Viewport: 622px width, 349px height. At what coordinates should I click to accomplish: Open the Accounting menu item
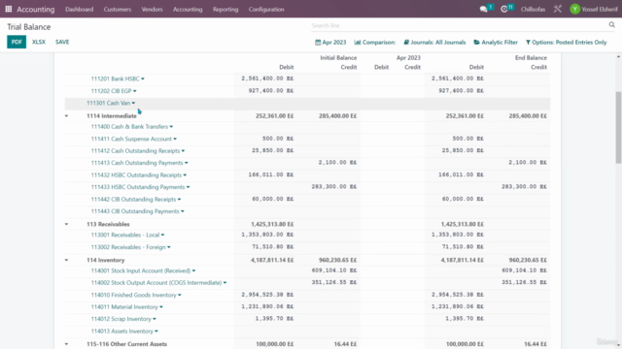[188, 9]
